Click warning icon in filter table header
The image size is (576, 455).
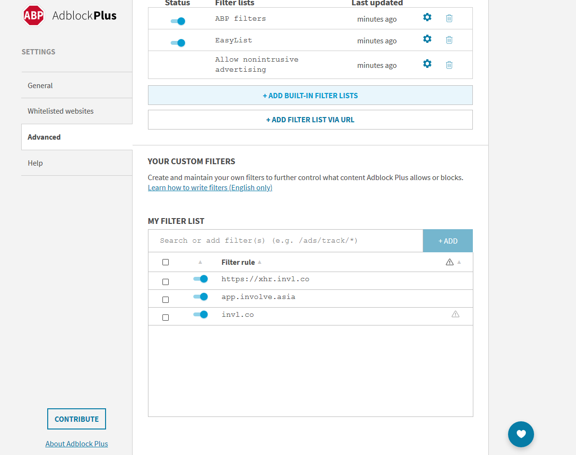(449, 262)
